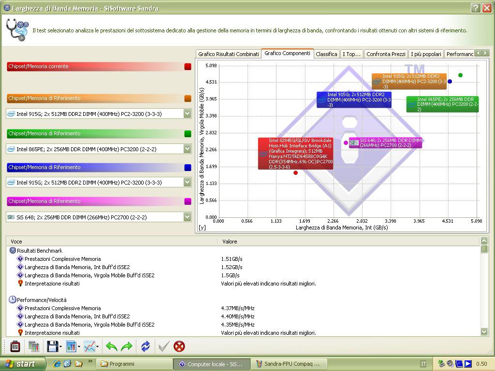Click the red module options icon

click(15, 346)
